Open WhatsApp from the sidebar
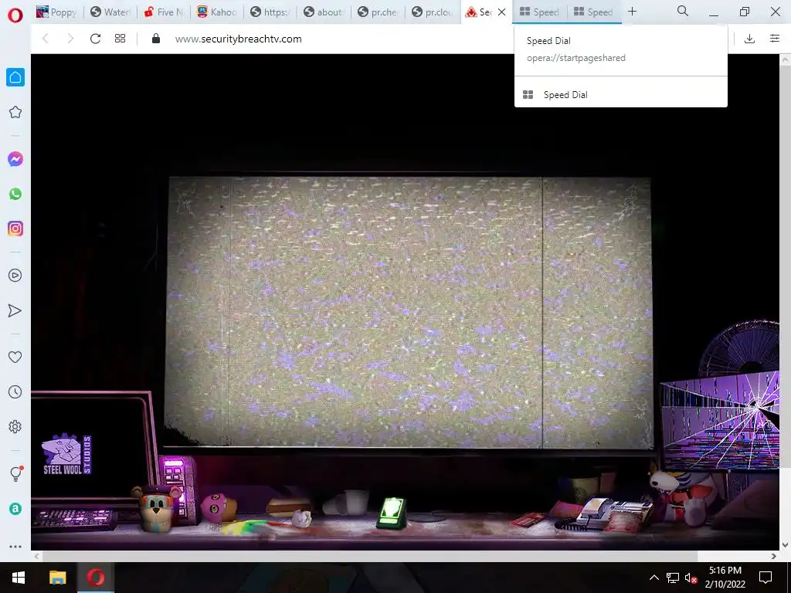 pos(15,194)
